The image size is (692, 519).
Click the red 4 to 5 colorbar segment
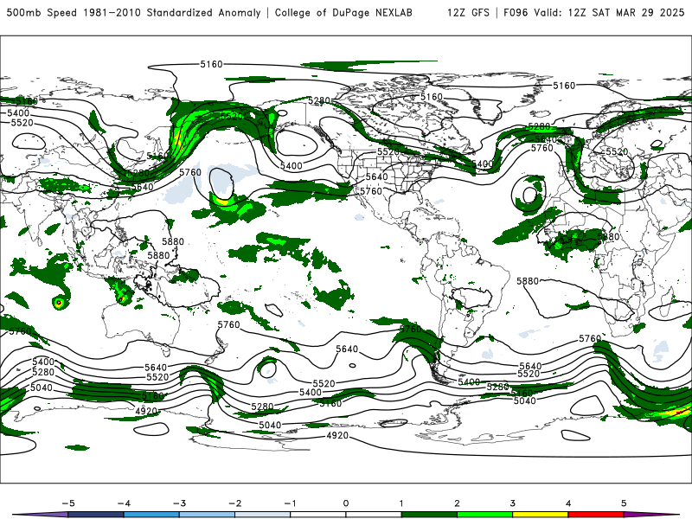coord(596,515)
